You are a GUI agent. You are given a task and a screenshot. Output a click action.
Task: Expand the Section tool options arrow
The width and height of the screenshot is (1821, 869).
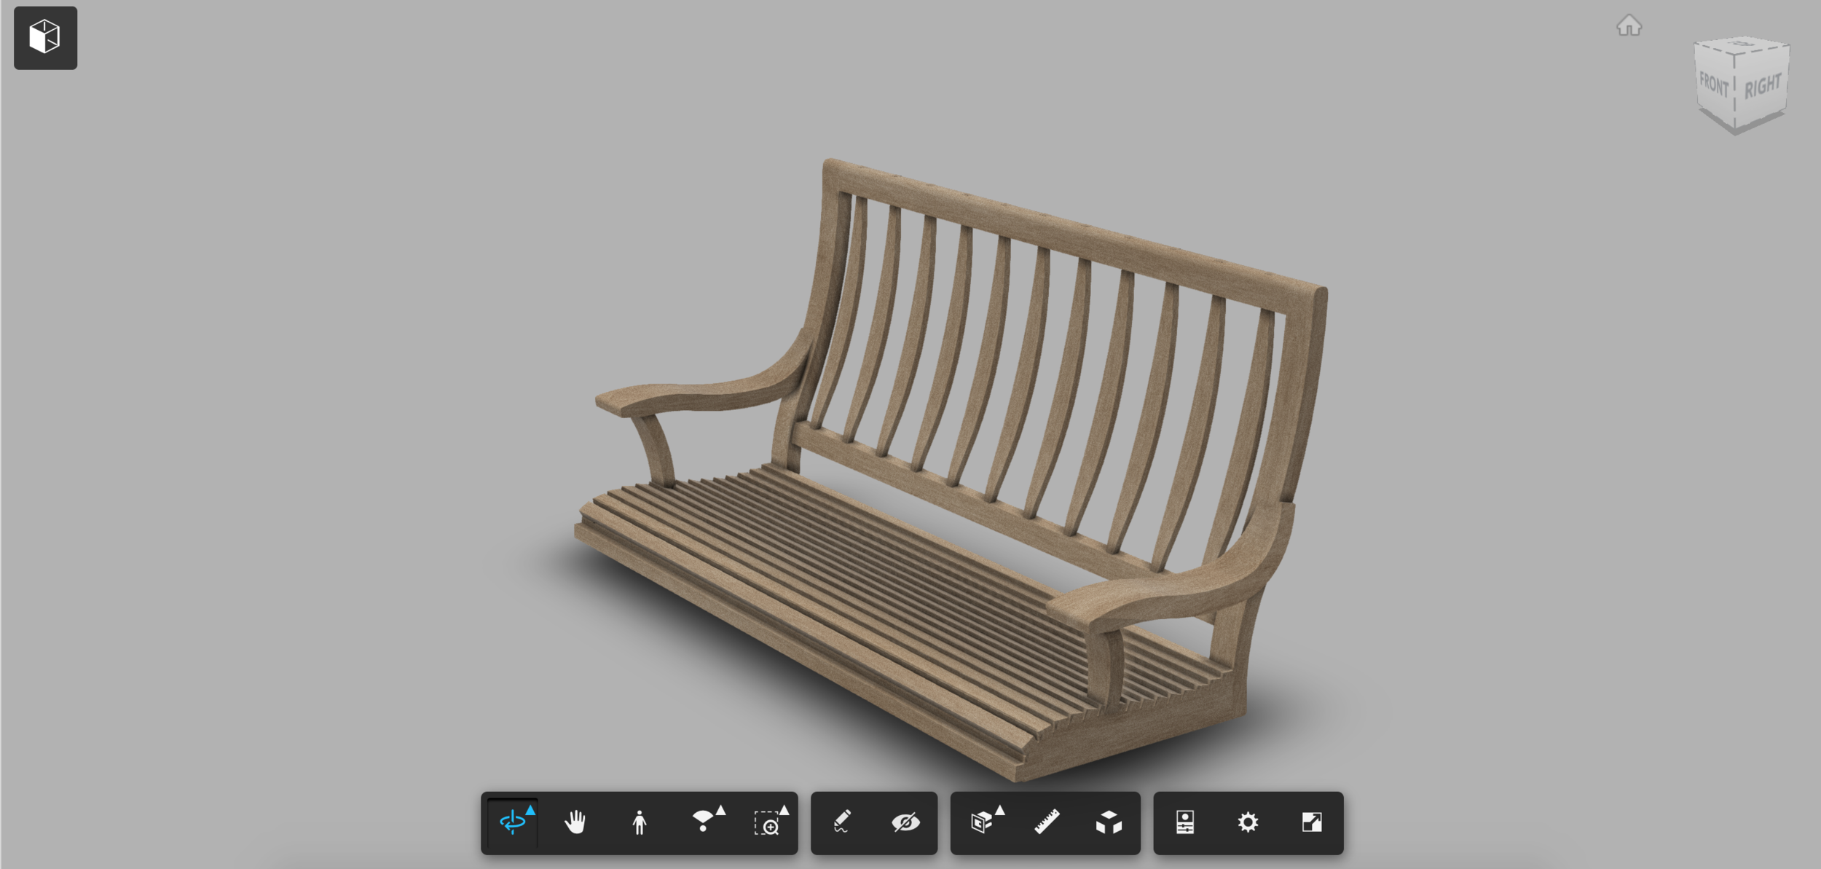1000,810
